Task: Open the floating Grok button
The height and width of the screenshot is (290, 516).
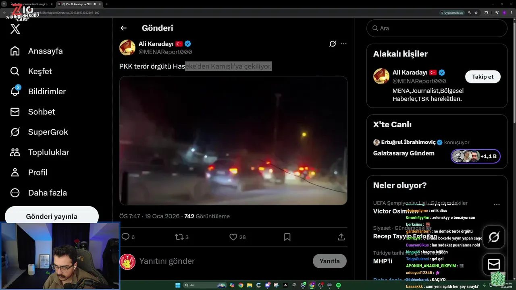Action: click(x=494, y=237)
